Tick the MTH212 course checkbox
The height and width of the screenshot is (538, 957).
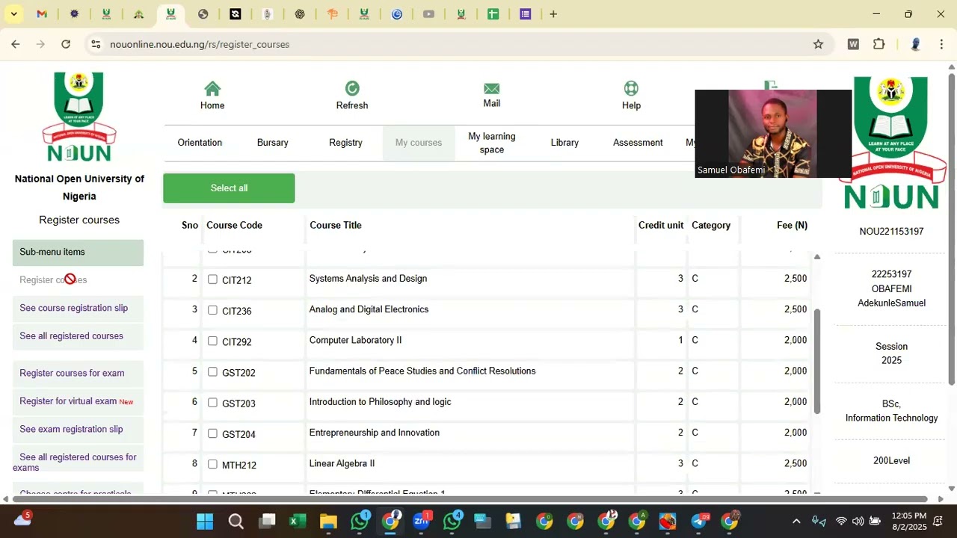[212, 464]
